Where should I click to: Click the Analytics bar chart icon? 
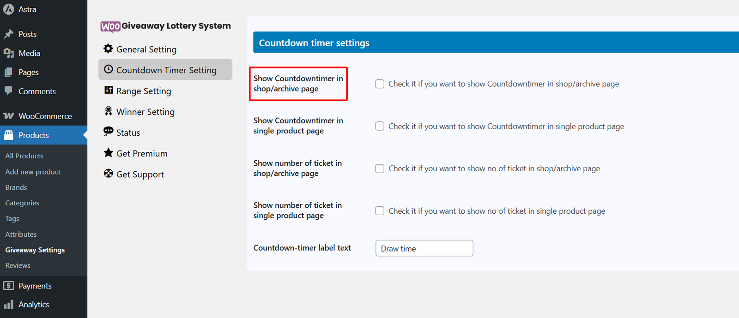(x=8, y=305)
